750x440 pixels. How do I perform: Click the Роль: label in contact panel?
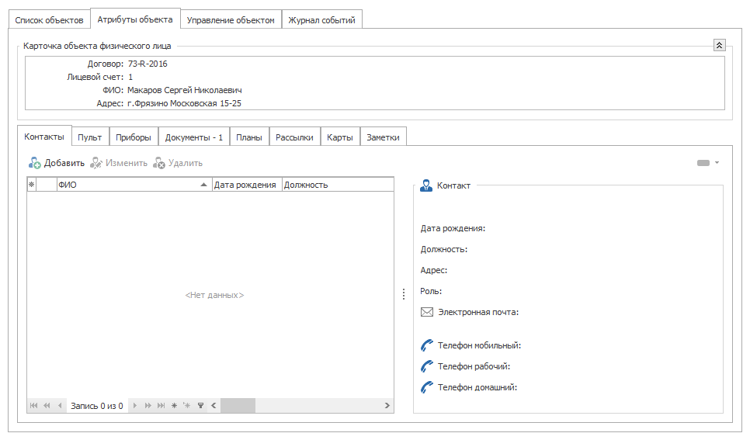pyautogui.click(x=431, y=291)
